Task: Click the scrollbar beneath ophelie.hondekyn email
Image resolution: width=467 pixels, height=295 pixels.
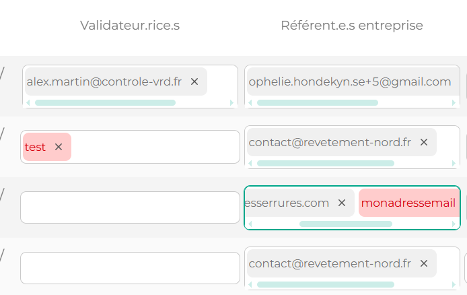Action: (x=318, y=103)
